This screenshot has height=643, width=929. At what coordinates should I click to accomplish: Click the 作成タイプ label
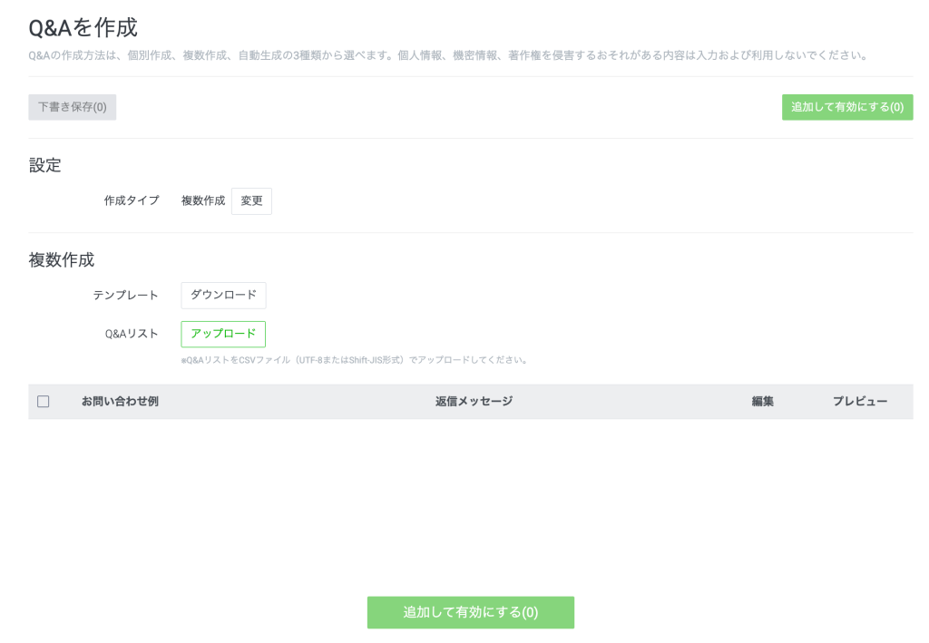tap(131, 200)
